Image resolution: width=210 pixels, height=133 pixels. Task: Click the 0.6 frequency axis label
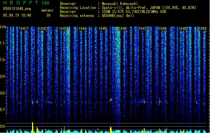(x=3, y=126)
